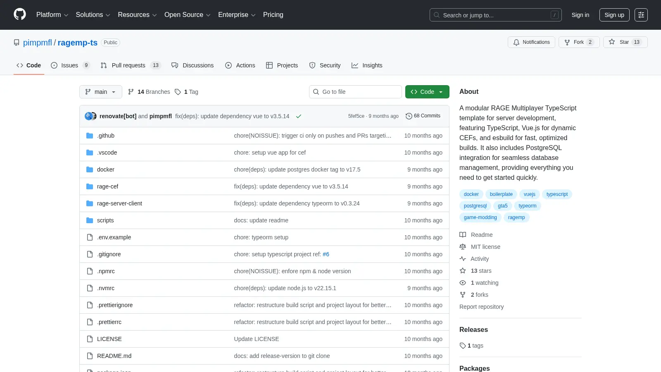Click the forks icon in About sidebar
661x372 pixels.
click(x=463, y=295)
